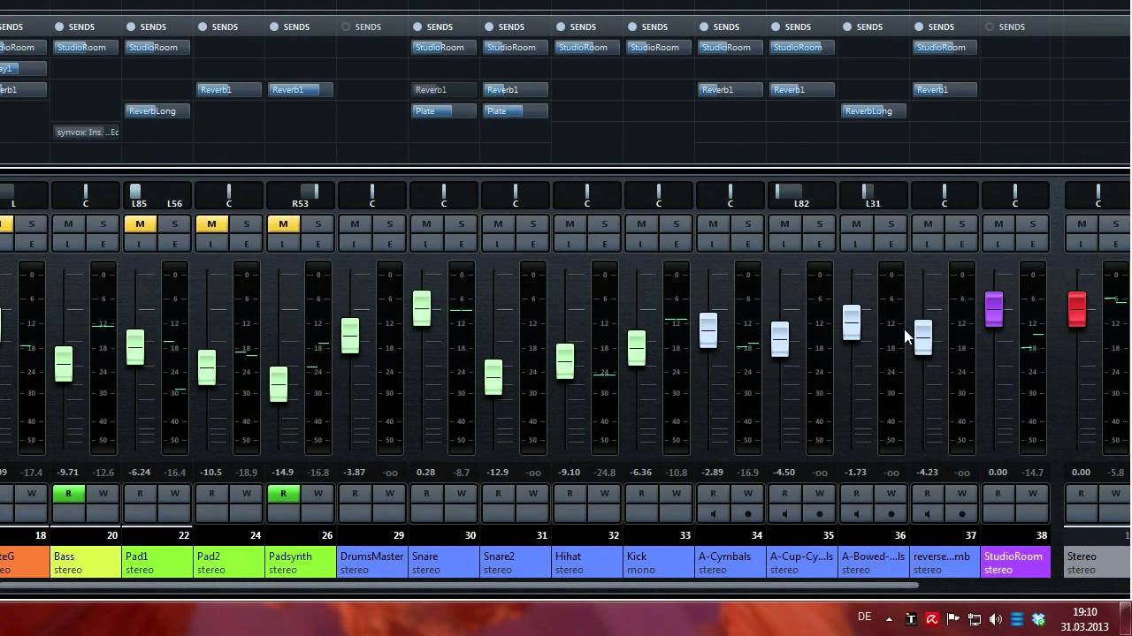
Task: Open ReverbLong send slot on A-Bowed channel
Action: (874, 110)
